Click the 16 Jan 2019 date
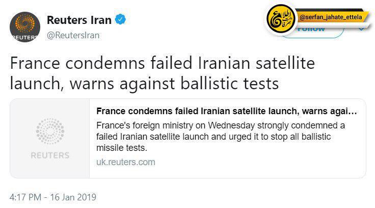This screenshot has height=208, width=375. 73,197
